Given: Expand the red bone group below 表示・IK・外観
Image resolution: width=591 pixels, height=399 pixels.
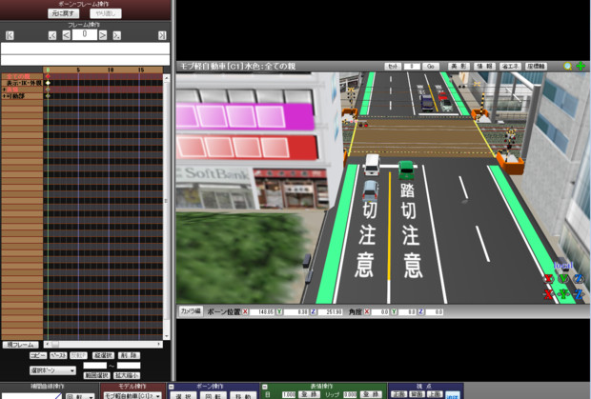Looking at the screenshot, I should tap(5, 90).
